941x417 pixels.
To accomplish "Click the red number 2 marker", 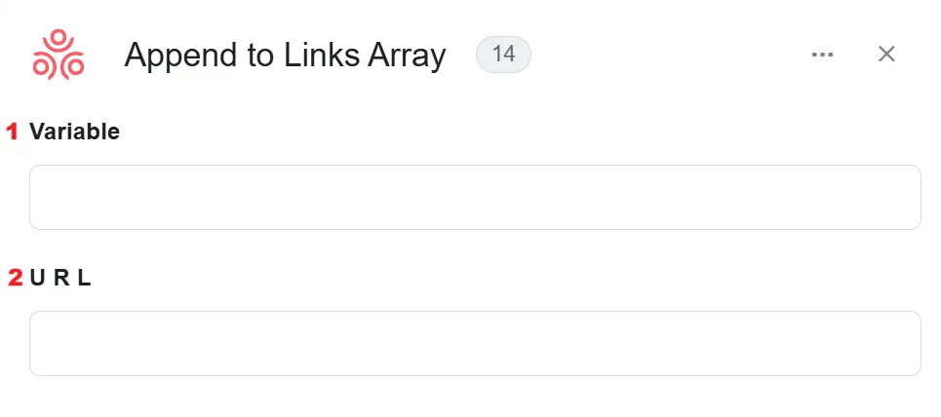I will click(15, 278).
